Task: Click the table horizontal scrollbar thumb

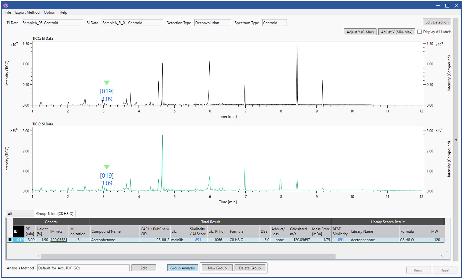Action: click(188, 256)
